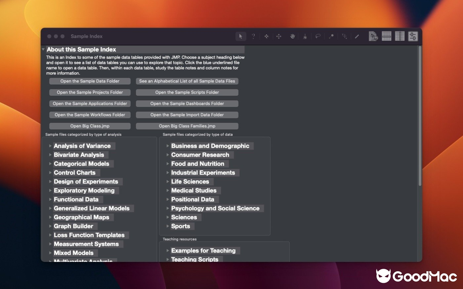Activate the Help tool with question mark
The width and height of the screenshot is (463, 289).
[253, 36]
